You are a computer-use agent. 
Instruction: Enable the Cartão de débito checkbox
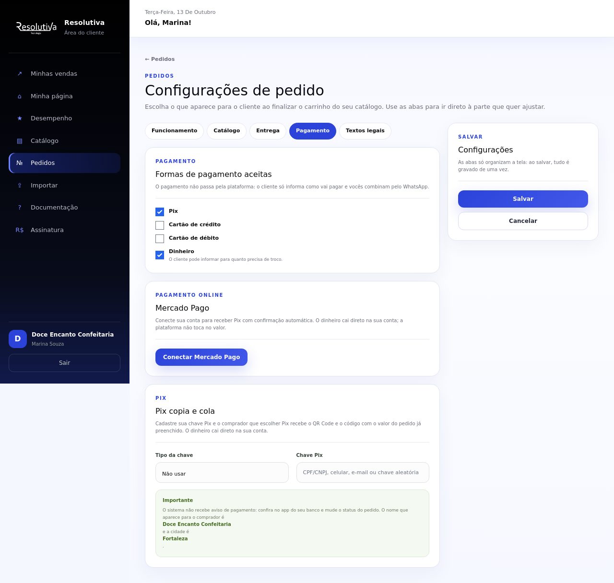click(160, 239)
